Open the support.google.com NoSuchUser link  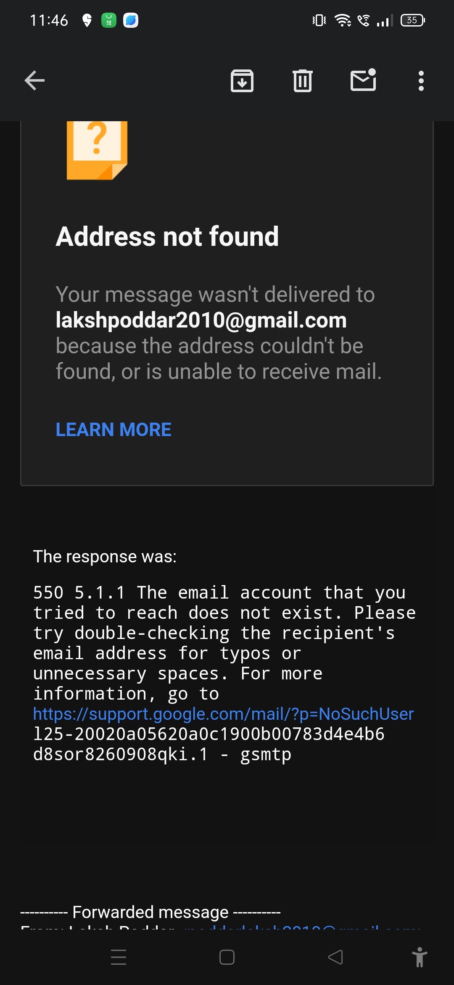click(223, 714)
